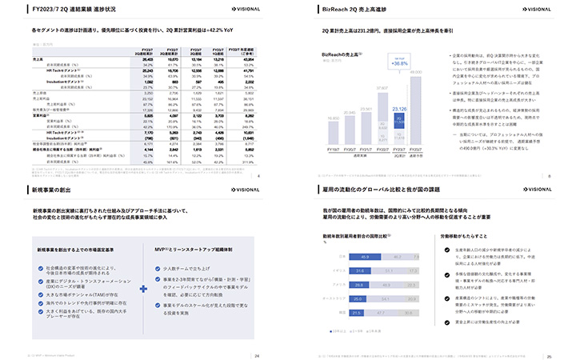Image resolution: width=576 pixels, height=360 pixels.
Task: Click the blue plus icon between the two columns
Action: coord(144,289)
